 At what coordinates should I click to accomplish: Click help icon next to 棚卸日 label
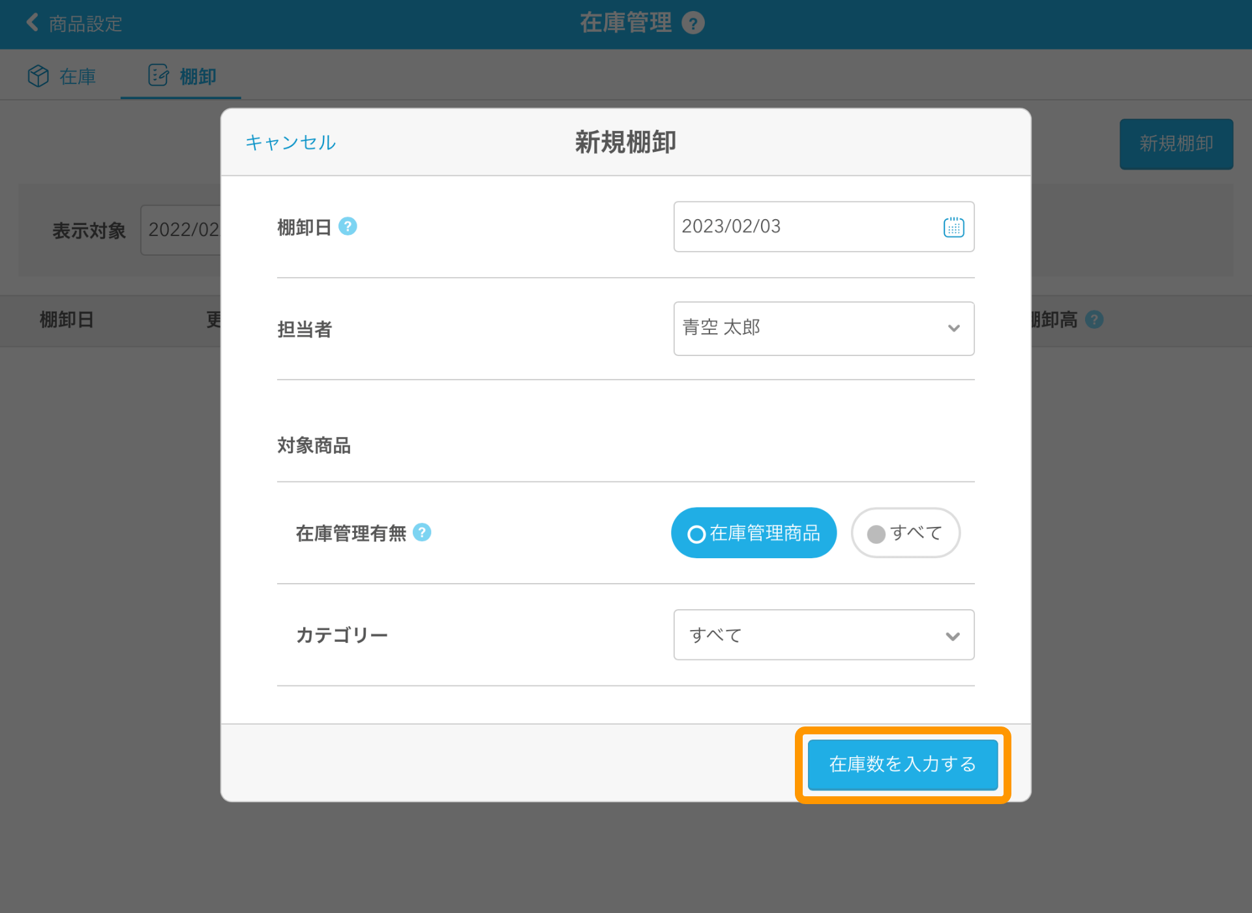click(x=348, y=226)
